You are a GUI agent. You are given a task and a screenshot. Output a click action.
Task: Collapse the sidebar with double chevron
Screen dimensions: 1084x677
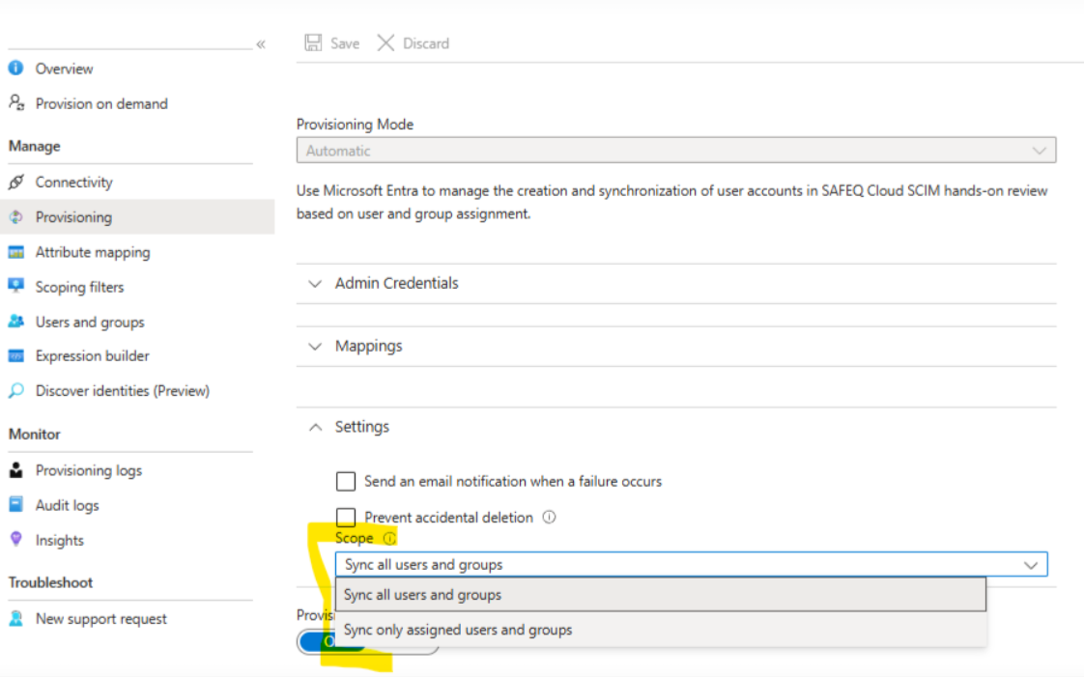(261, 44)
